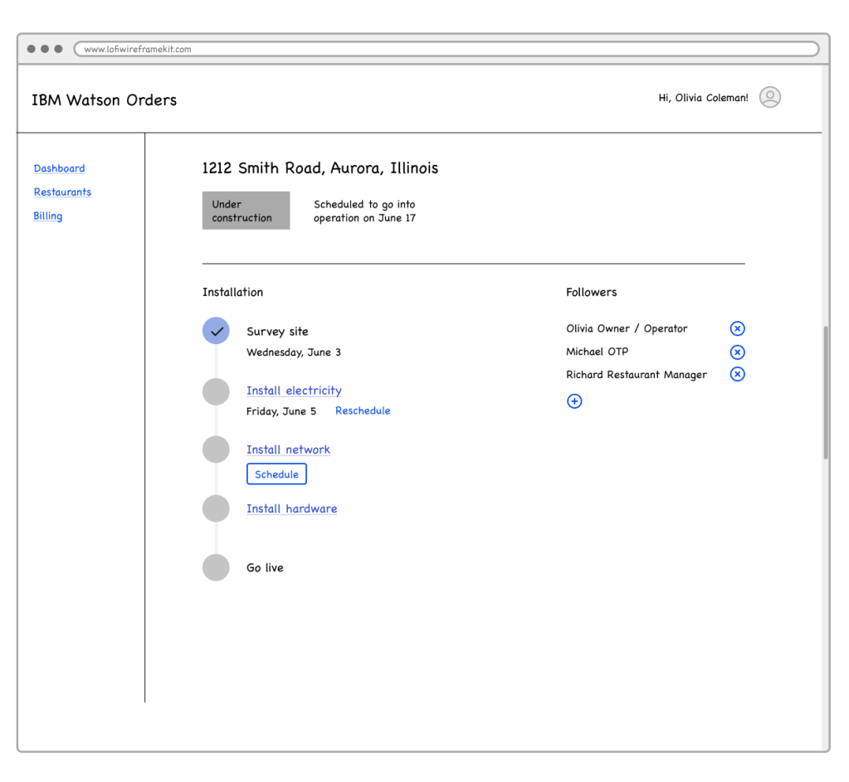Go to Restaurants in the sidebar
The image size is (849, 782).
62,192
